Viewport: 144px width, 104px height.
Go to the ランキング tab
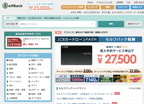(93, 7)
